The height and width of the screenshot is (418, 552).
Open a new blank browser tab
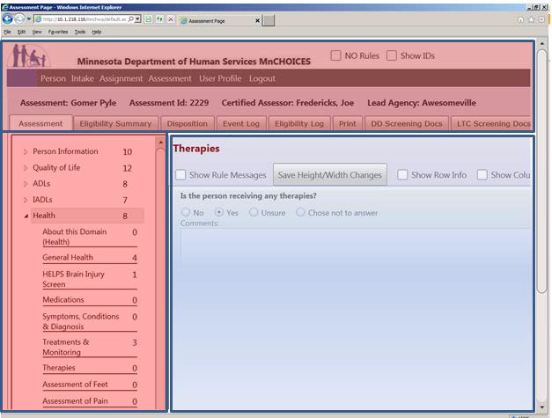click(x=269, y=20)
